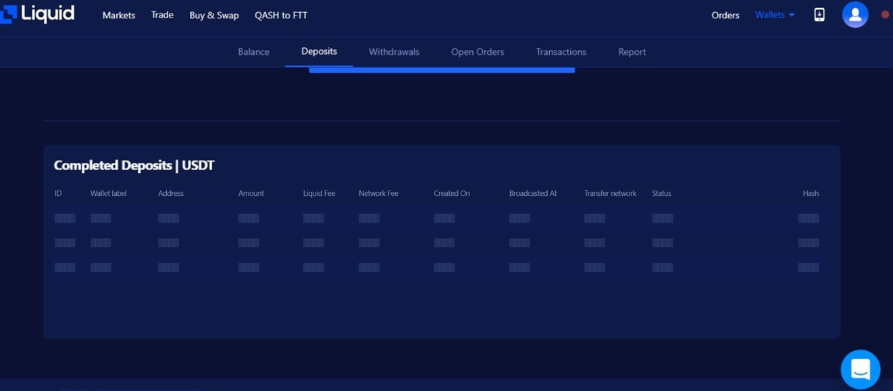Select the Deposits tab
This screenshot has height=391, width=893.
click(319, 51)
